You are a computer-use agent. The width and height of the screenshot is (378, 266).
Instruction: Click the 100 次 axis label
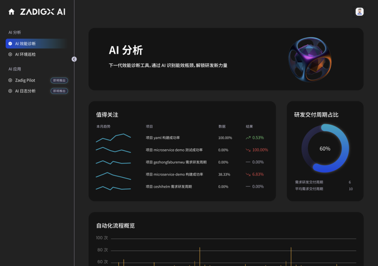[x=102, y=238]
